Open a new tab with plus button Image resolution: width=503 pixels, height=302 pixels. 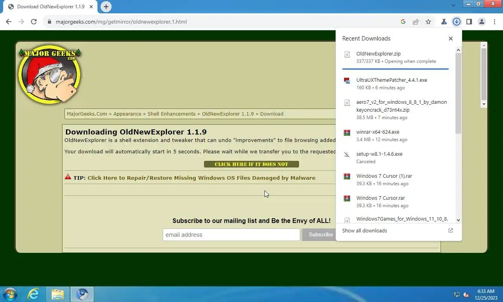(106, 7)
